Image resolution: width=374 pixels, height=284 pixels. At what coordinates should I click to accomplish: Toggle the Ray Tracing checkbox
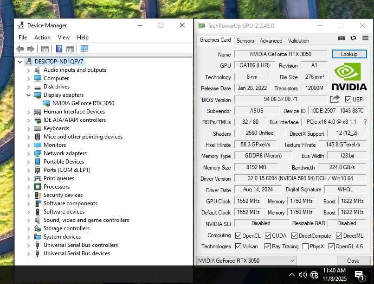point(267,246)
